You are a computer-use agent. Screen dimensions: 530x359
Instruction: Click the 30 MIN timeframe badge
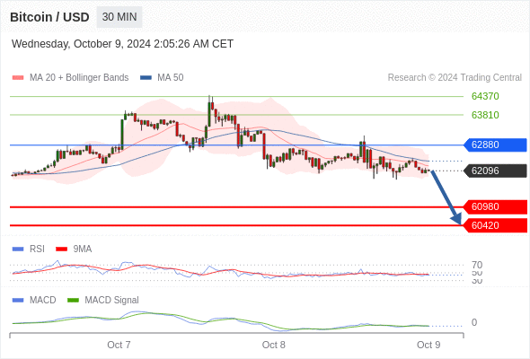click(119, 17)
